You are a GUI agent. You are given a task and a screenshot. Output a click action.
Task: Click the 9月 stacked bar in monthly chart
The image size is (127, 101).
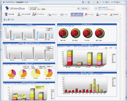(94, 86)
